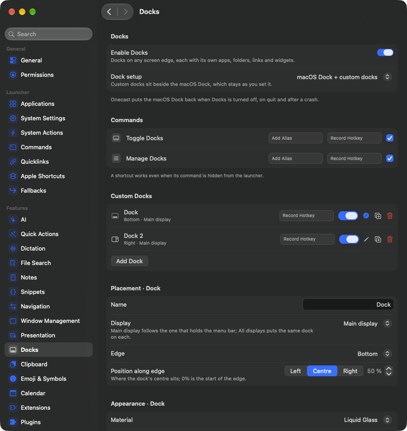Click the Fallbacks arrow icon

pos(13,190)
